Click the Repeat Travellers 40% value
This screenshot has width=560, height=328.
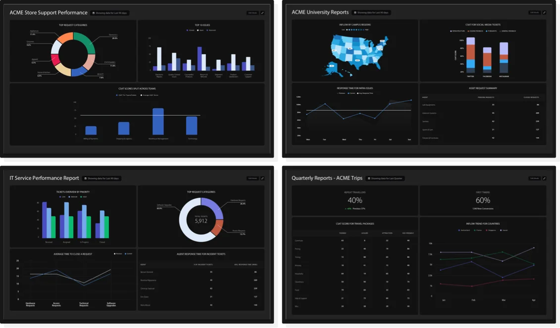[355, 200]
